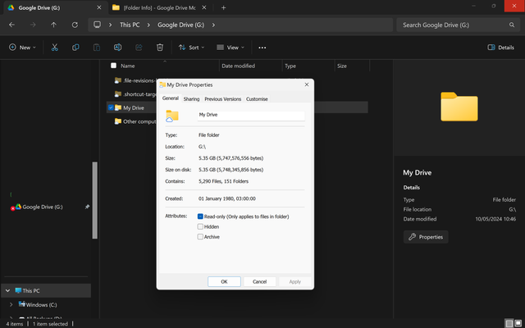Click the Properties button in details pane
Screen dimensions: 525x328
(x=426, y=237)
